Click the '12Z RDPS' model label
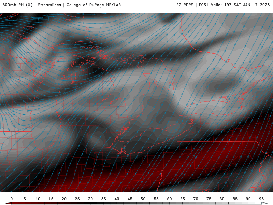 point(184,5)
